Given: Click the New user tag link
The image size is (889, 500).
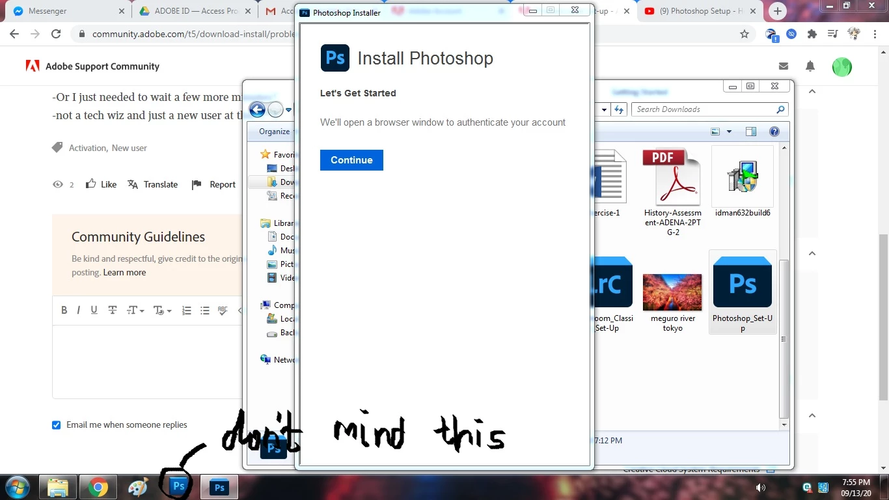Looking at the screenshot, I should [x=130, y=148].
